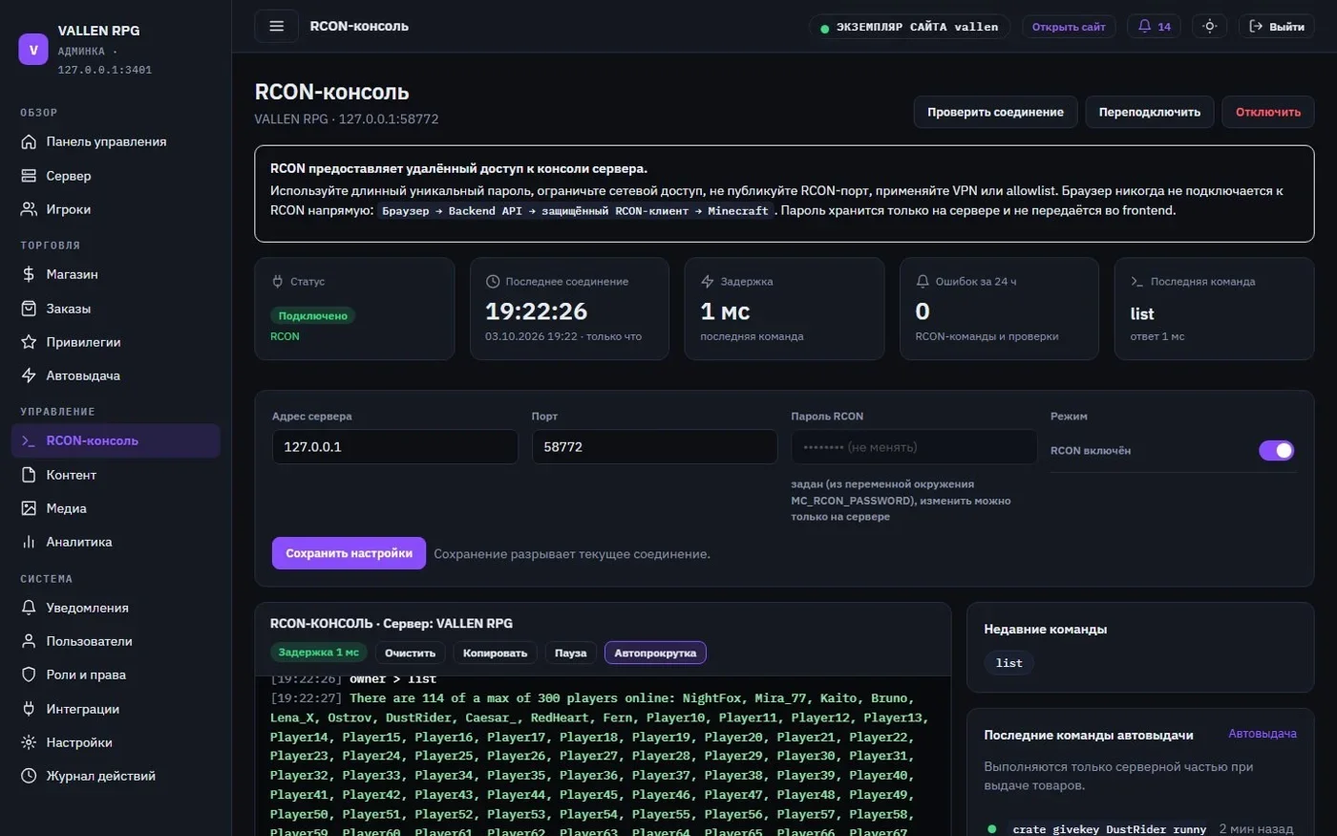Toggle Пауза for console output
Image resolution: width=1337 pixels, height=836 pixels.
(570, 653)
